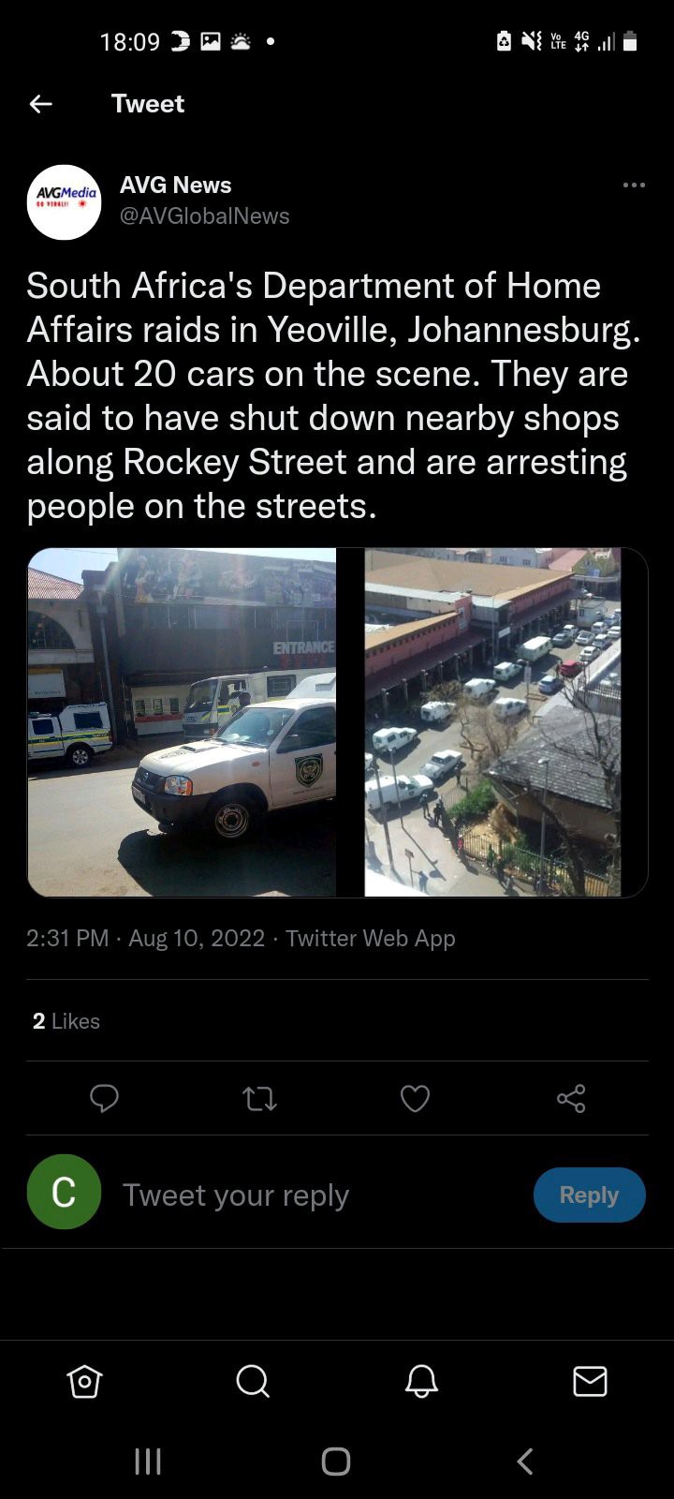Switch to the Home tab
This screenshot has height=1499, width=674.
click(84, 1381)
